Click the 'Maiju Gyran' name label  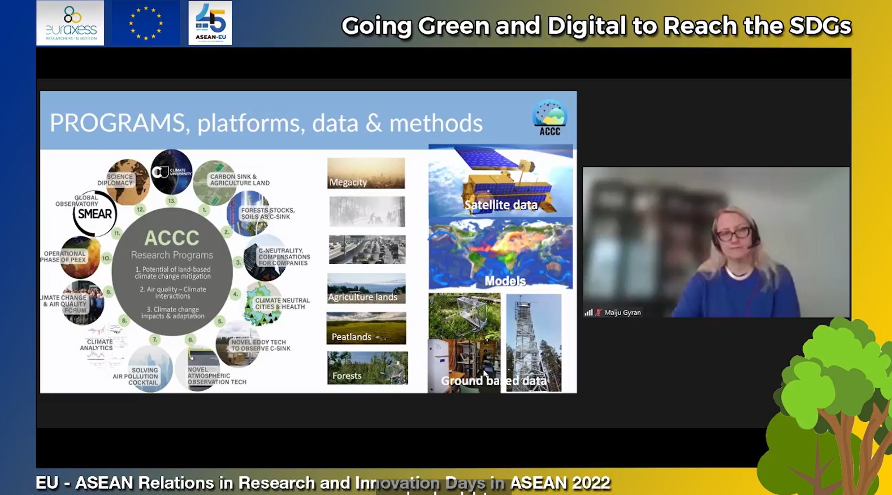click(x=622, y=312)
